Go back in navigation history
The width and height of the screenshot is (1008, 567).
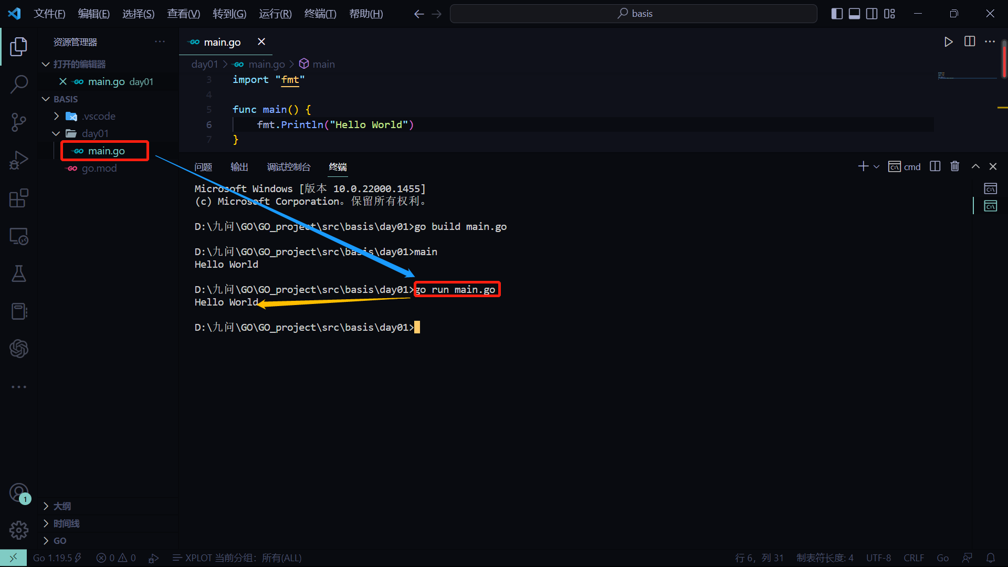pos(419,14)
